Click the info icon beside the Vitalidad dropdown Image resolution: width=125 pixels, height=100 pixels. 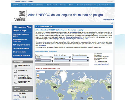click(x=52, y=61)
